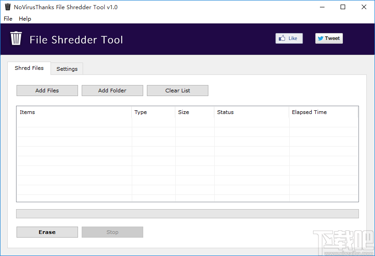The width and height of the screenshot is (375, 256).
Task: Open the Help menu
Action: (x=25, y=19)
